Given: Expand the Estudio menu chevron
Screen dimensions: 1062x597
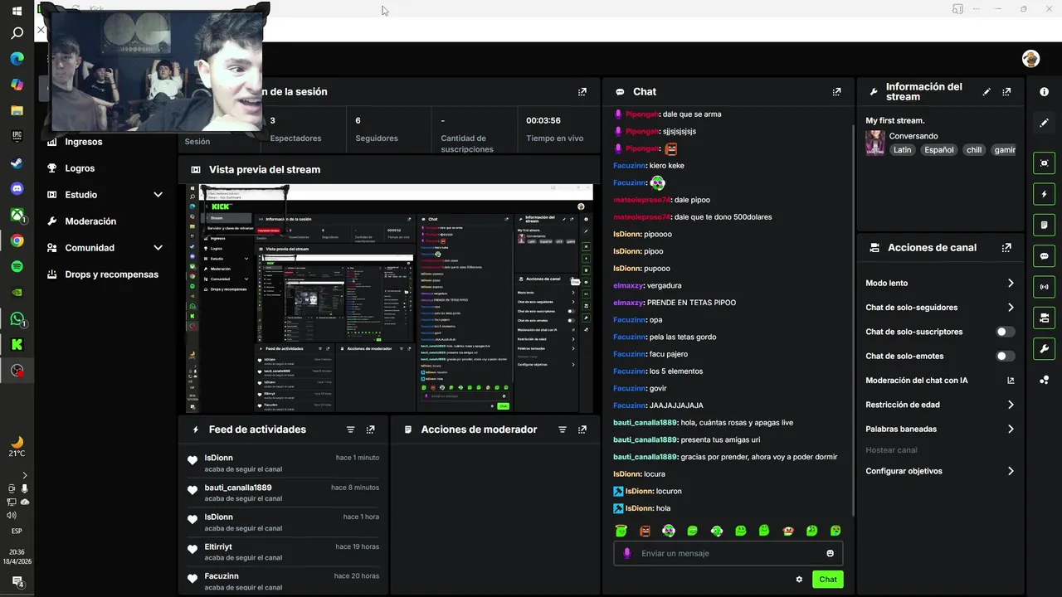Looking at the screenshot, I should (x=158, y=195).
